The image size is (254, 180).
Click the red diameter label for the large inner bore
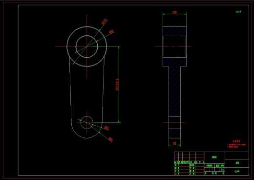(111, 32)
